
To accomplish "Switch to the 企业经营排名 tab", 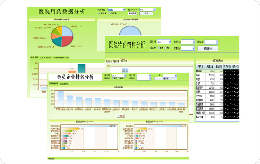I will pos(64,84).
